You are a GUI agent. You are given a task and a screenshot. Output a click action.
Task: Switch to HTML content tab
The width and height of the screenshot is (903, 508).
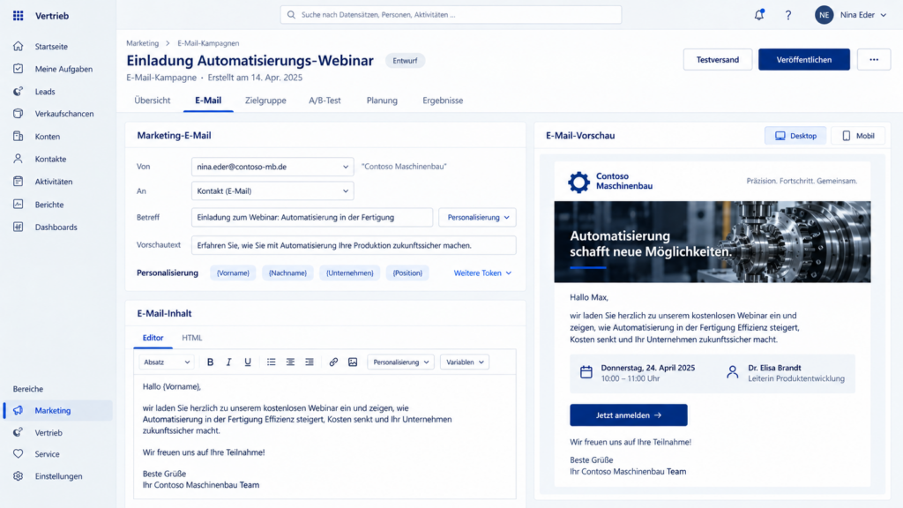coord(191,338)
